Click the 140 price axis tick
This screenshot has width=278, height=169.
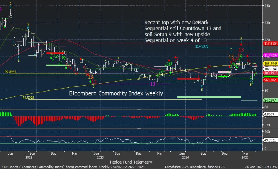point(267,6)
